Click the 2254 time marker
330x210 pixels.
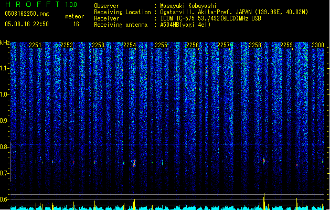pyautogui.click(x=130, y=45)
